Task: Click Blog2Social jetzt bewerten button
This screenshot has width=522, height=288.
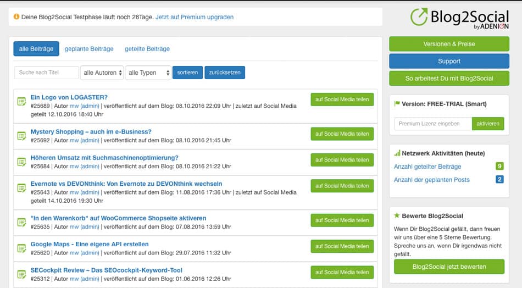Action: click(x=449, y=267)
